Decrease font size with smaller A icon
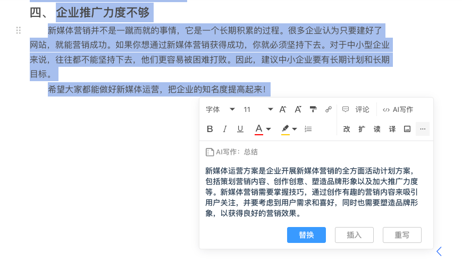This screenshot has width=462, height=279. point(298,109)
